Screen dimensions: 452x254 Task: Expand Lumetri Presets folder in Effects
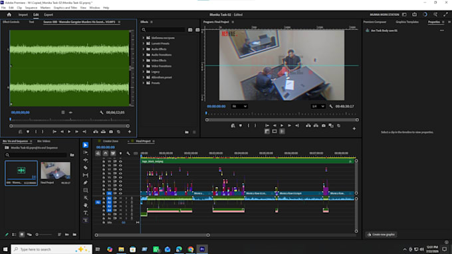point(144,43)
